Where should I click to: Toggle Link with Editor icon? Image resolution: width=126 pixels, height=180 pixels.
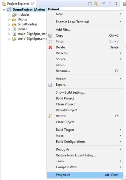tap(96, 4)
